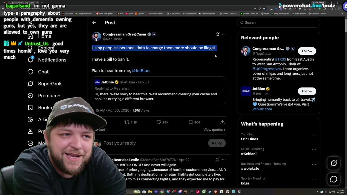Open more options for Edge trend

pyautogui.click(x=314, y=179)
